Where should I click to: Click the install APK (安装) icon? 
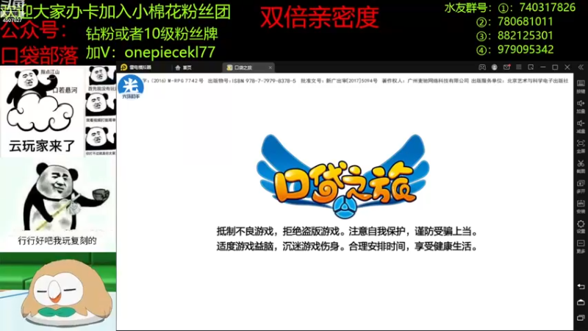581,206
